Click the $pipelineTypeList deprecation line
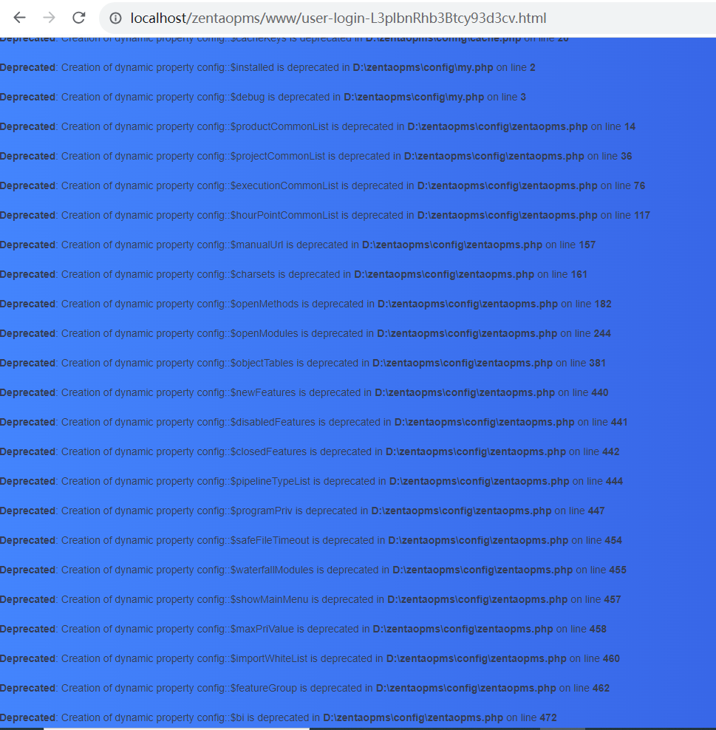 pyautogui.click(x=311, y=482)
